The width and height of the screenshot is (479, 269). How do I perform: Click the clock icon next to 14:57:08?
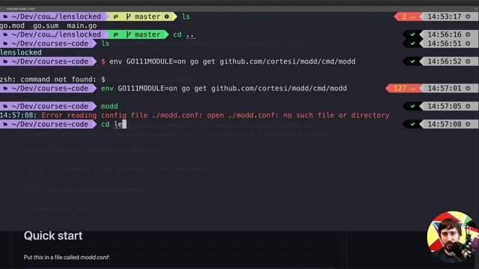pos(468,124)
